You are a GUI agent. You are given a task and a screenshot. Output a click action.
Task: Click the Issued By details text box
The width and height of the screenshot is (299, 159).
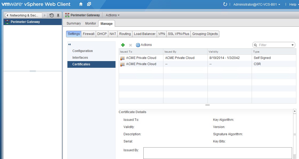coord(218,153)
